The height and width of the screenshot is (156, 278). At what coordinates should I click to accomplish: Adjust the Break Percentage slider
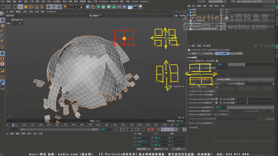(x=251, y=107)
